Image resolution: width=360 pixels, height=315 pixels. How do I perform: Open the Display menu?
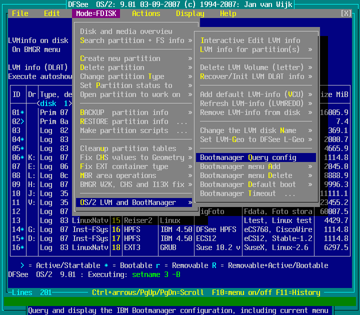pyautogui.click(x=190, y=13)
